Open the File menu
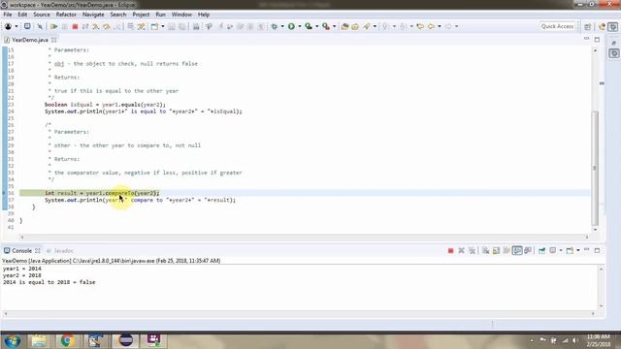Image resolution: width=621 pixels, height=349 pixels. tap(8, 15)
